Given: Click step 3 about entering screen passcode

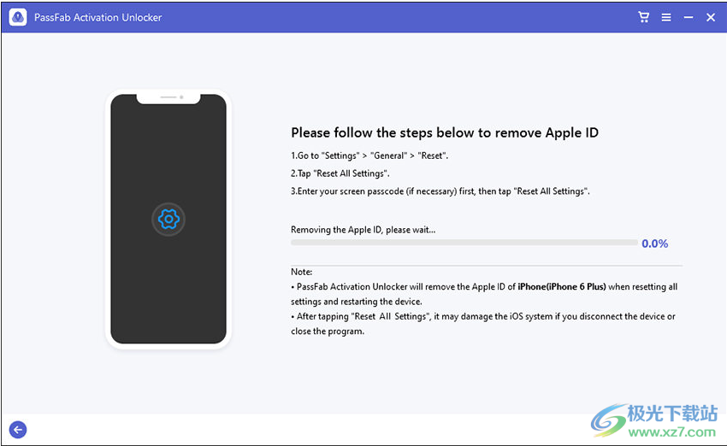Looking at the screenshot, I should pos(440,191).
